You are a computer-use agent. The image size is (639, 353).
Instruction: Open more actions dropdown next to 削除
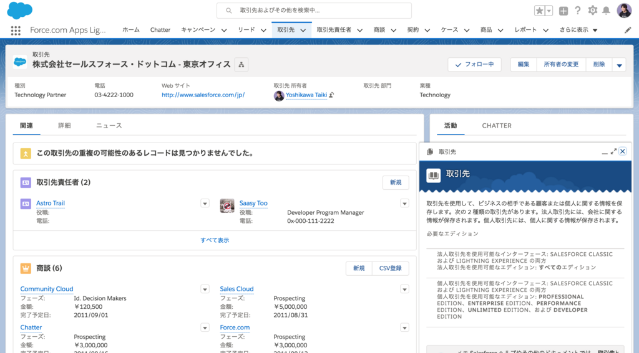coord(619,65)
